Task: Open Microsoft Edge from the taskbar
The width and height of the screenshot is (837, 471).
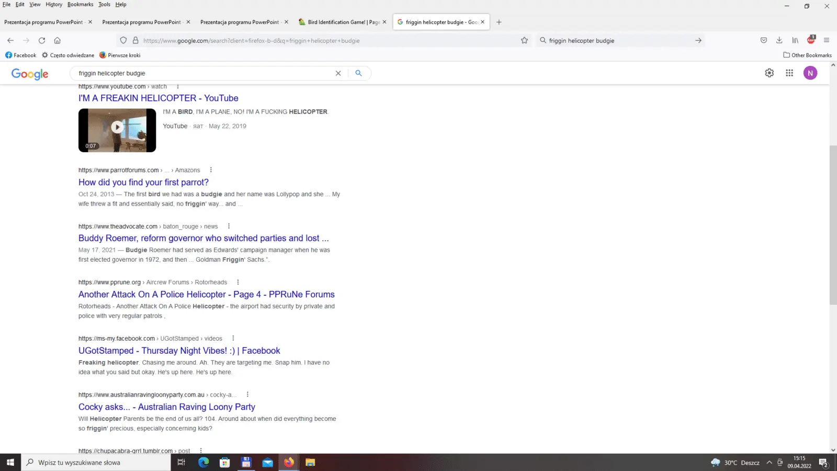Action: pos(203,463)
